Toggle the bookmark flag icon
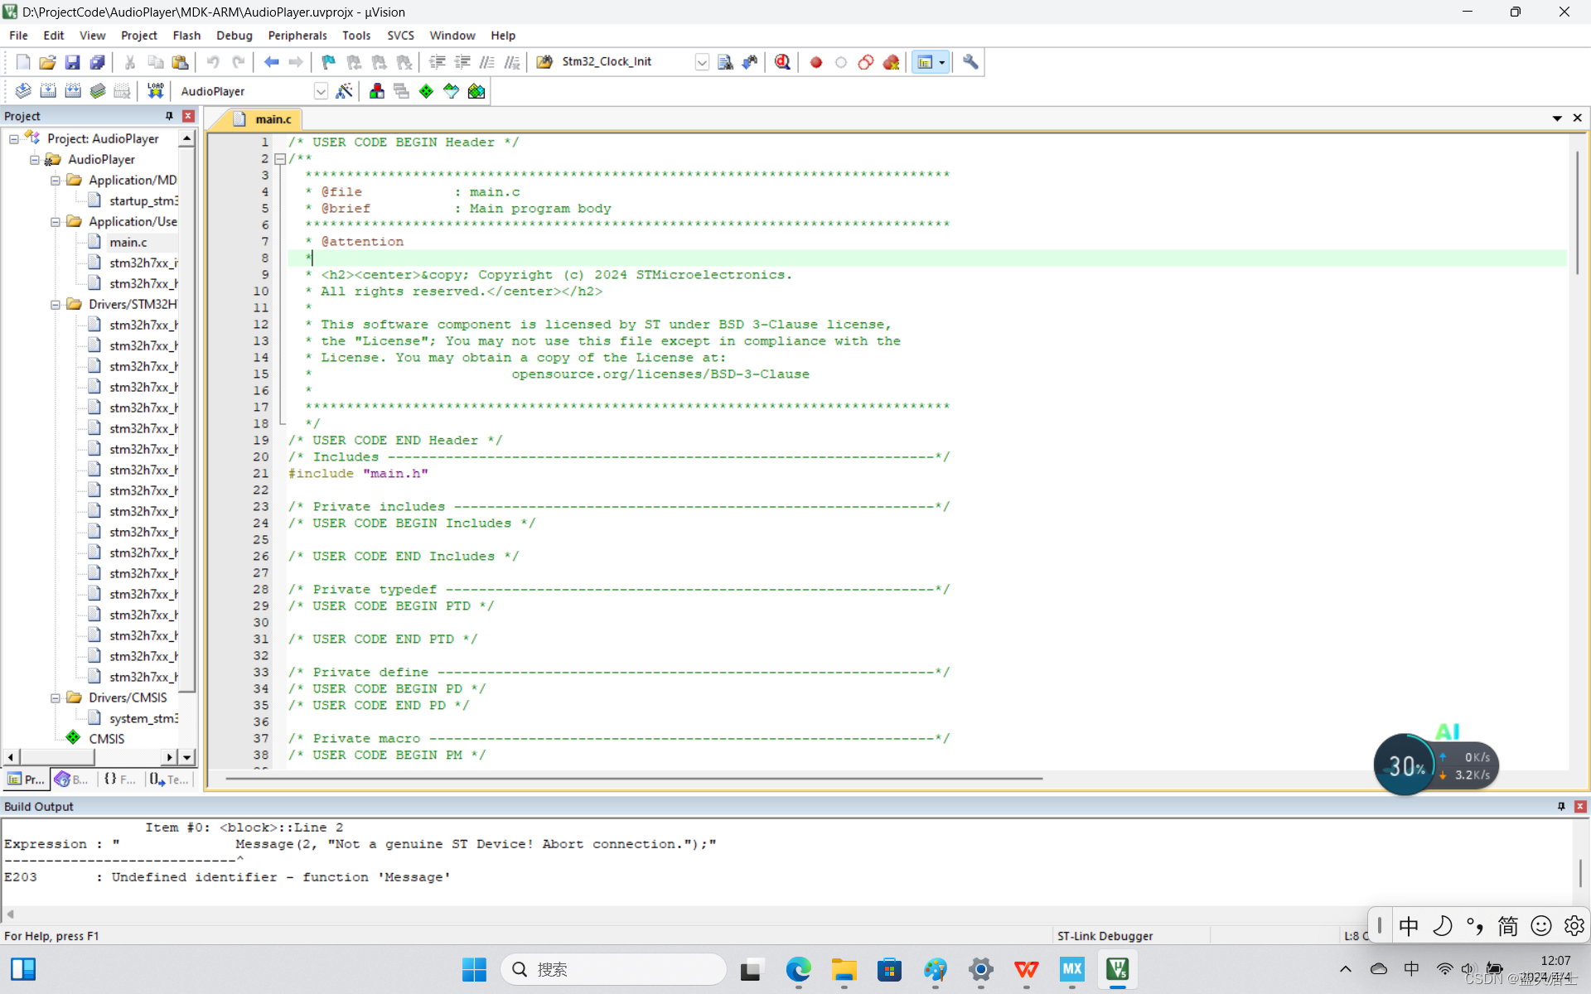This screenshot has height=994, width=1591. click(328, 62)
